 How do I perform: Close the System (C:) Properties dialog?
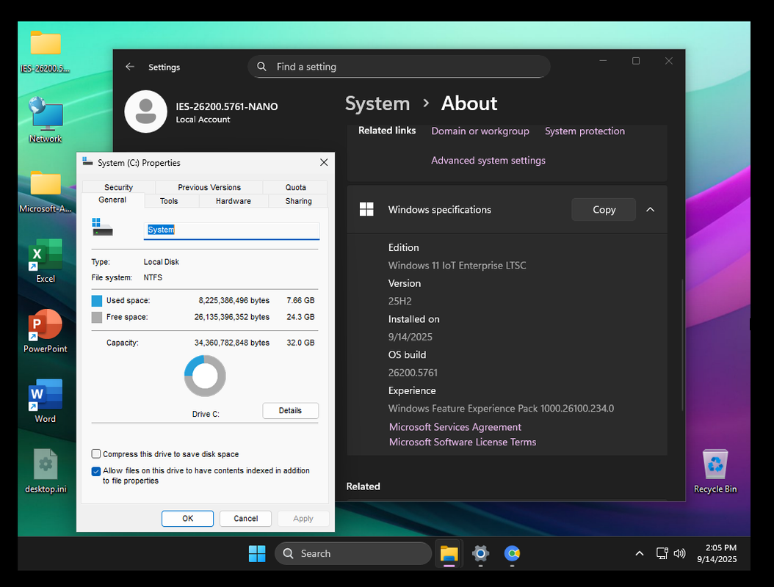point(324,162)
